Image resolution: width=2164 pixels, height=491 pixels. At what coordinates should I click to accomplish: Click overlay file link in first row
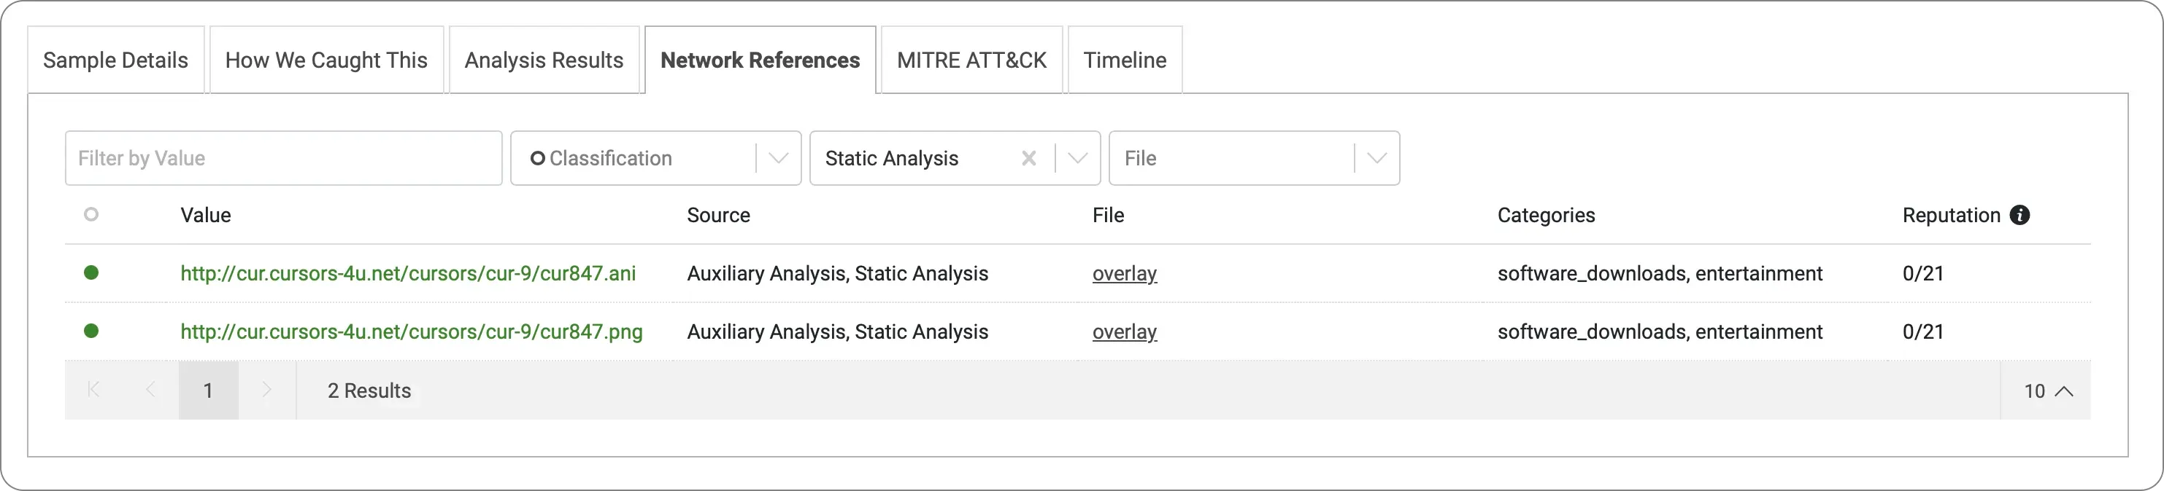(x=1124, y=274)
